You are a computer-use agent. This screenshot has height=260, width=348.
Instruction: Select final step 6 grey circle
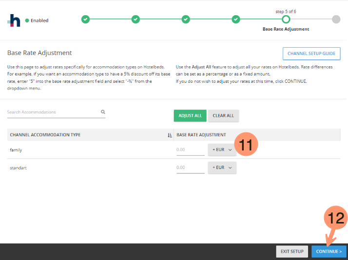[336, 19]
